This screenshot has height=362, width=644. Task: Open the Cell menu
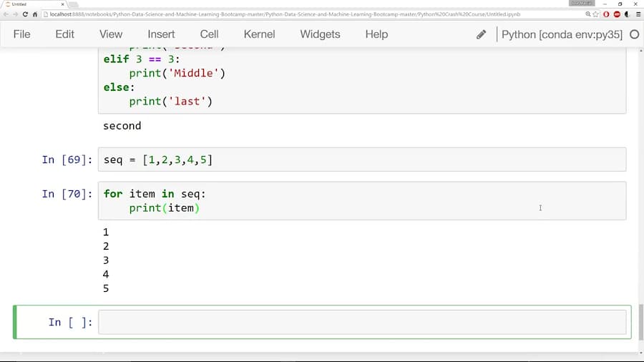[209, 34]
